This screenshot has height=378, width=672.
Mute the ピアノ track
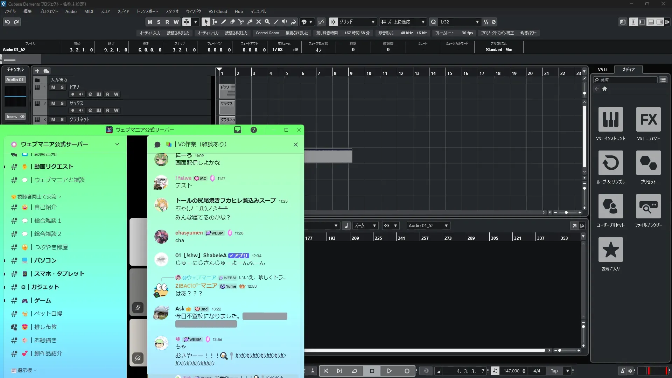point(53,87)
